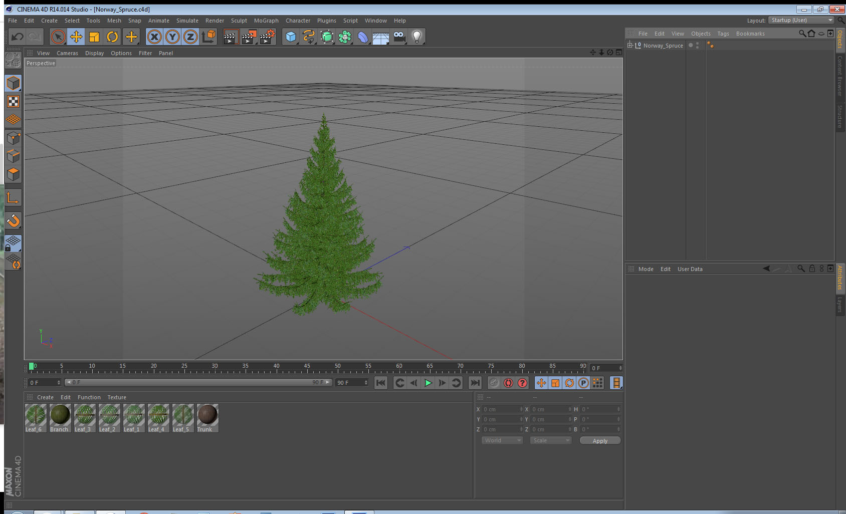Click viewport maximize toggle icon
846x514 pixels.
pyautogui.click(x=619, y=52)
